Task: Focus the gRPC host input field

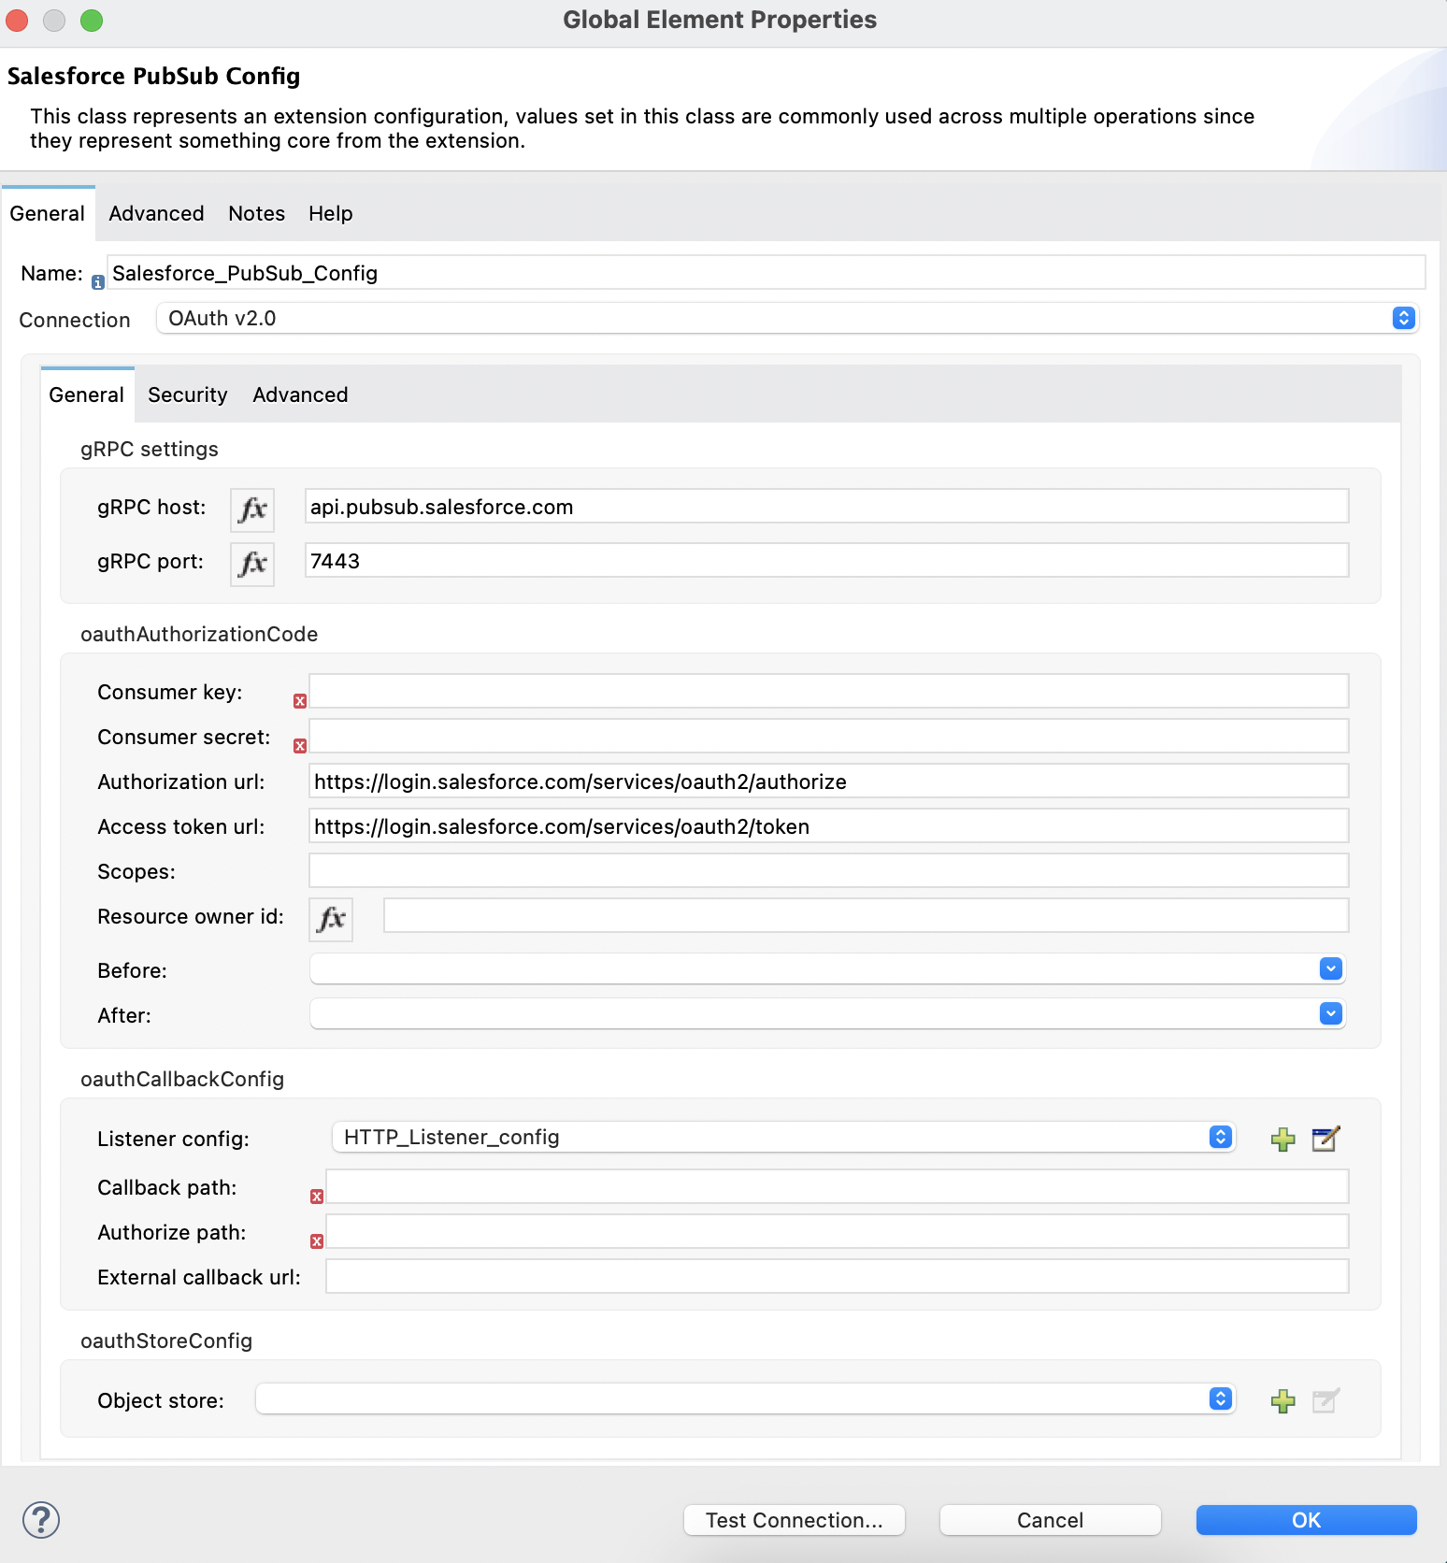Action: click(827, 506)
